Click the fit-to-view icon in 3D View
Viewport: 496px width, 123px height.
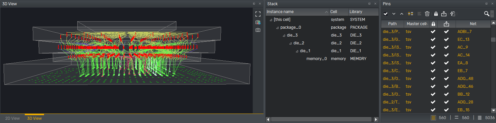pos(258,14)
